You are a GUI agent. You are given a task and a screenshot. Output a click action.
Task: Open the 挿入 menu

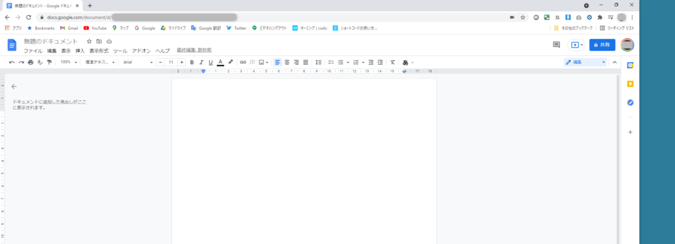pyautogui.click(x=80, y=51)
